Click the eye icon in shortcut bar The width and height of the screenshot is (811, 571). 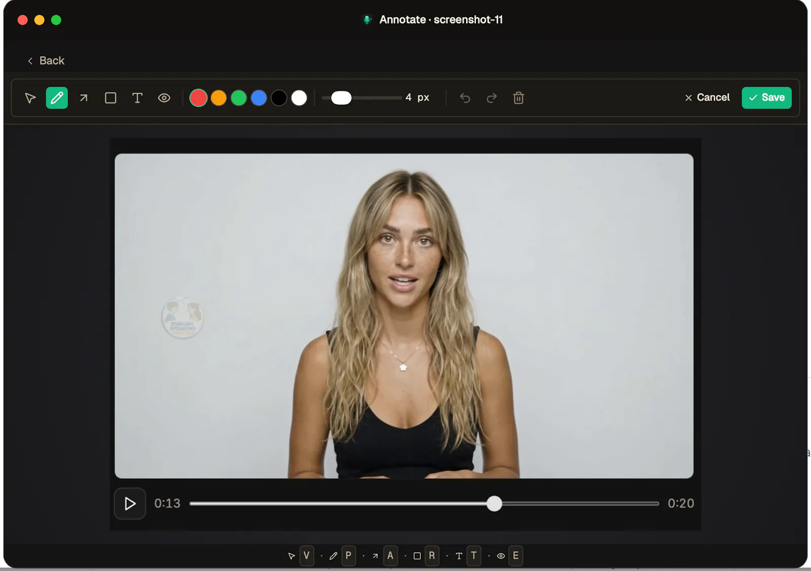pyautogui.click(x=501, y=556)
